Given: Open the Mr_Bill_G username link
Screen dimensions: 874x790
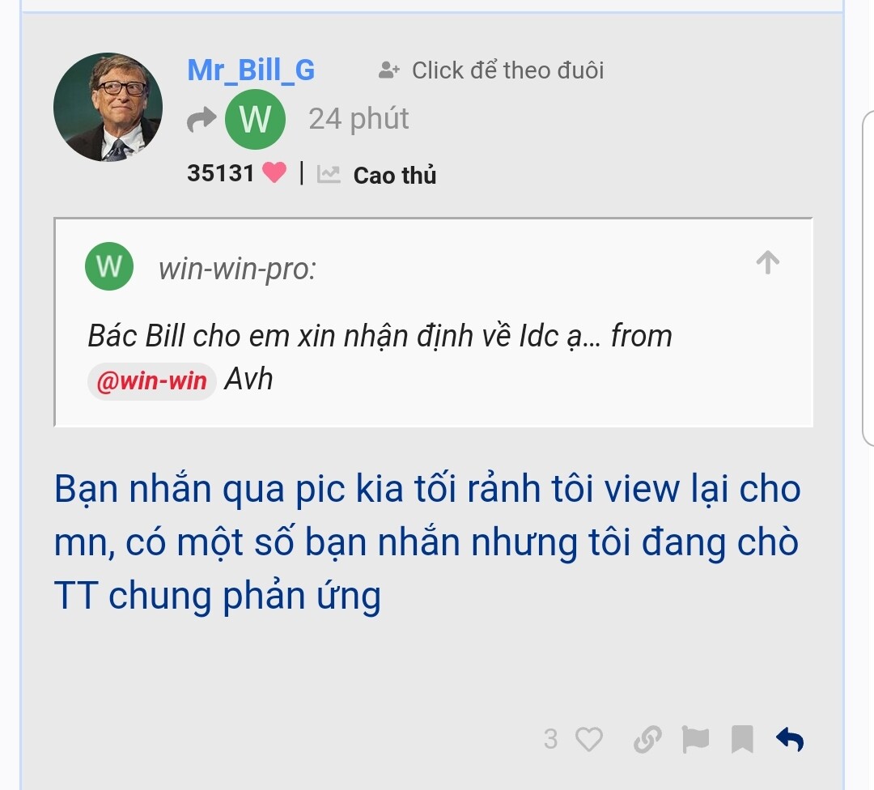Looking at the screenshot, I should (x=252, y=70).
